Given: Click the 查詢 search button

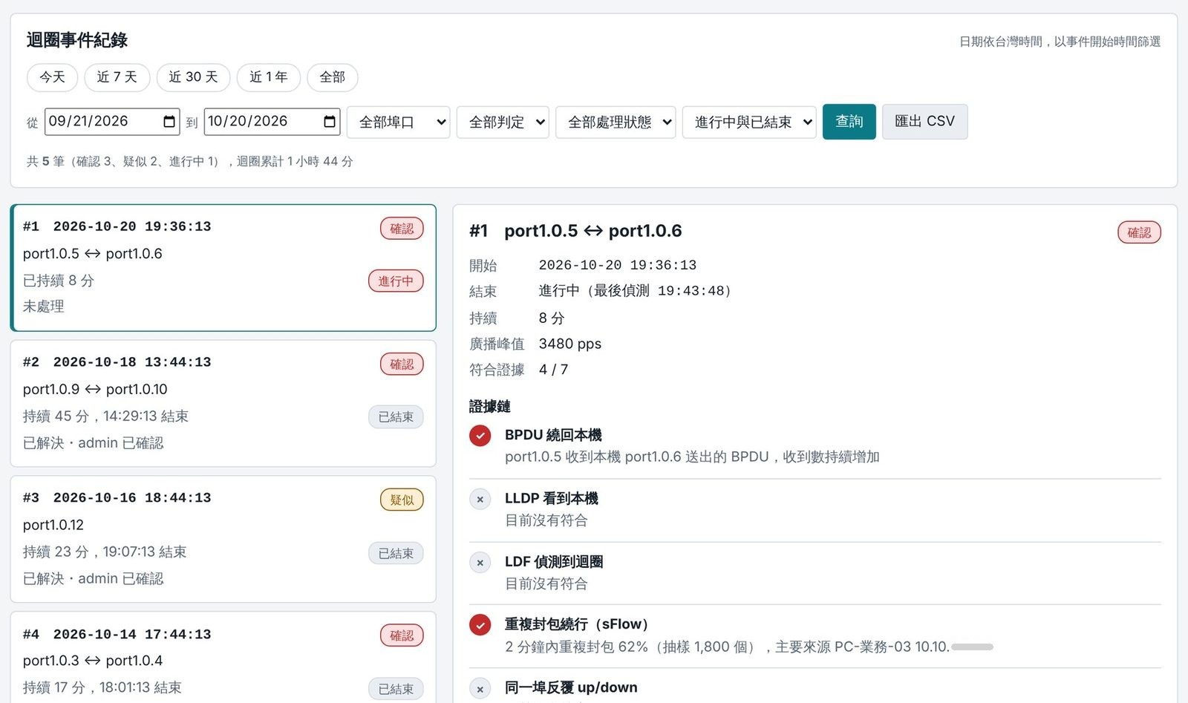Looking at the screenshot, I should coord(849,122).
